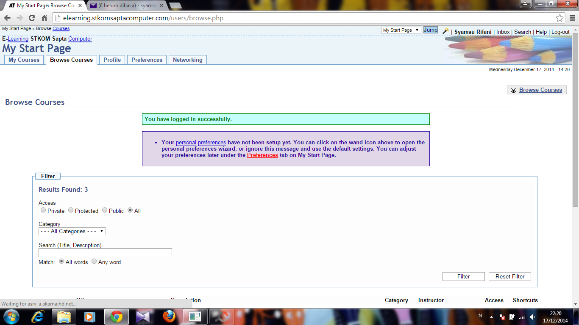Open Windows Explorer from the taskbar
Viewport: 579px width, 325px height.
(64, 317)
